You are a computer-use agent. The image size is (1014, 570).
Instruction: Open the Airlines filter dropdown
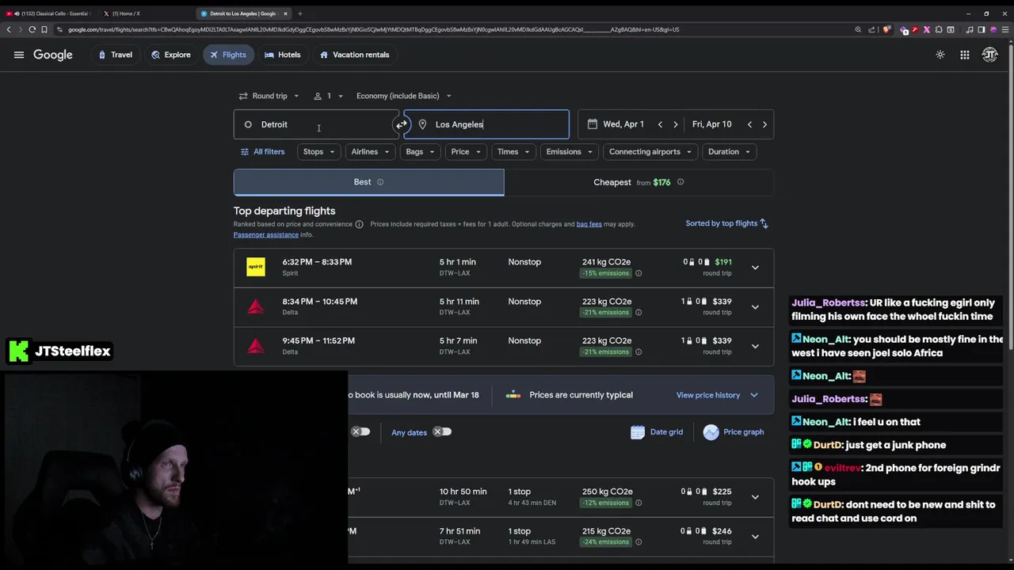pos(372,152)
